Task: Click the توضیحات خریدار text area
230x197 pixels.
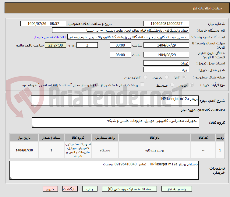Action: (x=104, y=170)
